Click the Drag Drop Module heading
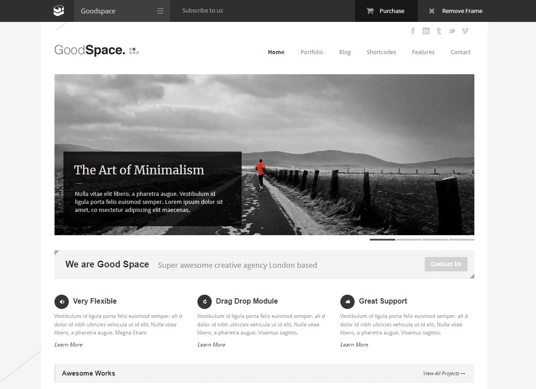The image size is (536, 389). 247,301
